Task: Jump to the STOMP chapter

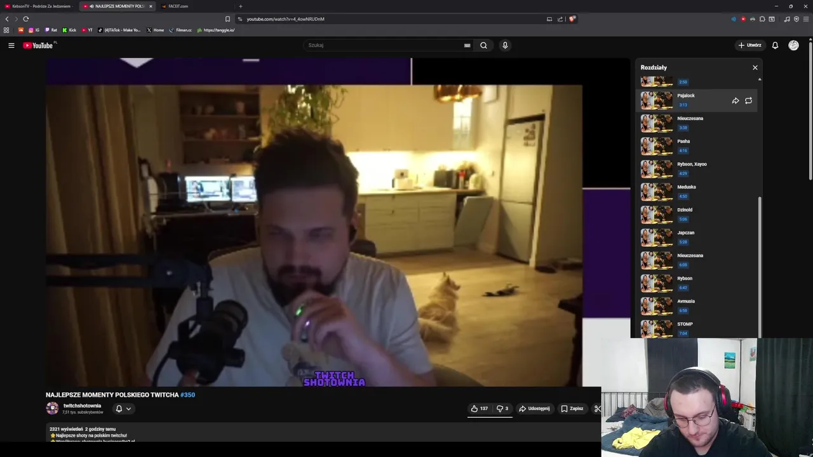Action: coord(697,329)
